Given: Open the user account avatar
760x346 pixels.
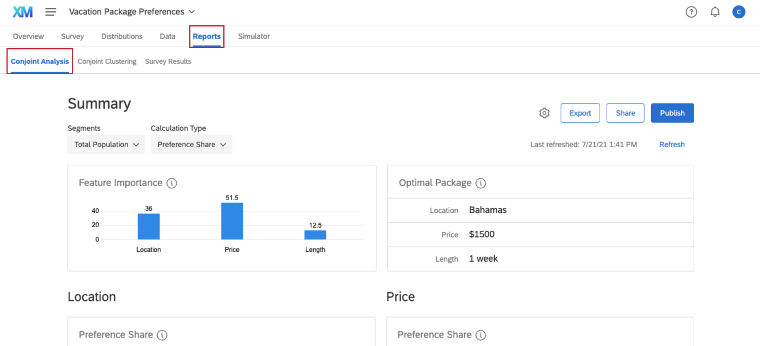Looking at the screenshot, I should 738,11.
